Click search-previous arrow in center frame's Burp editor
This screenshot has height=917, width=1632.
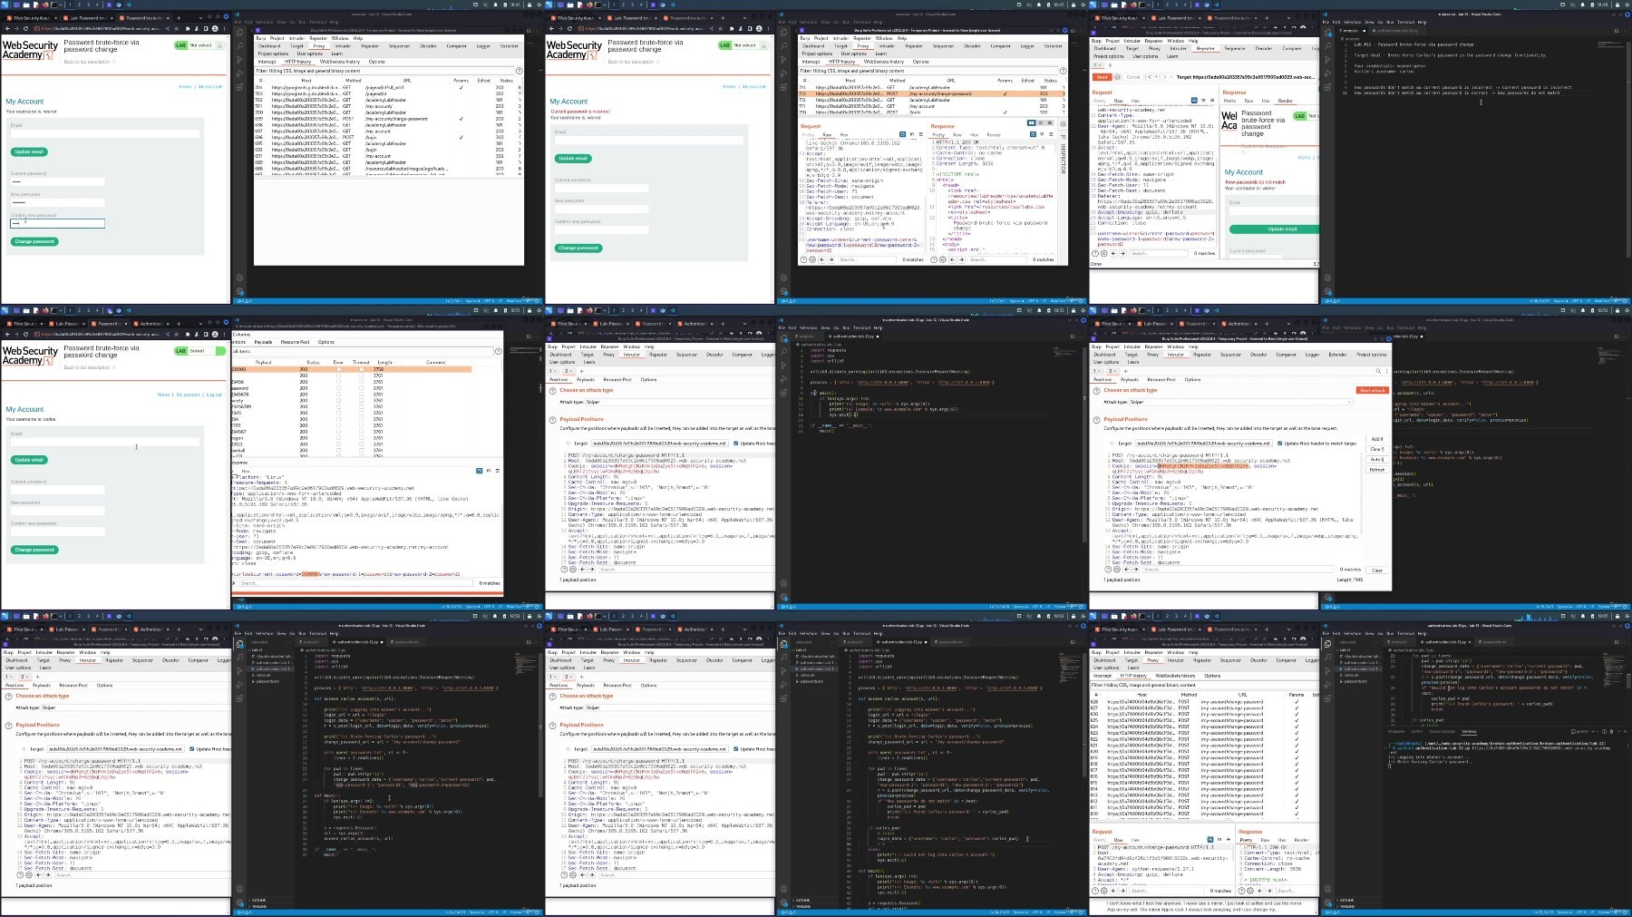[582, 570]
